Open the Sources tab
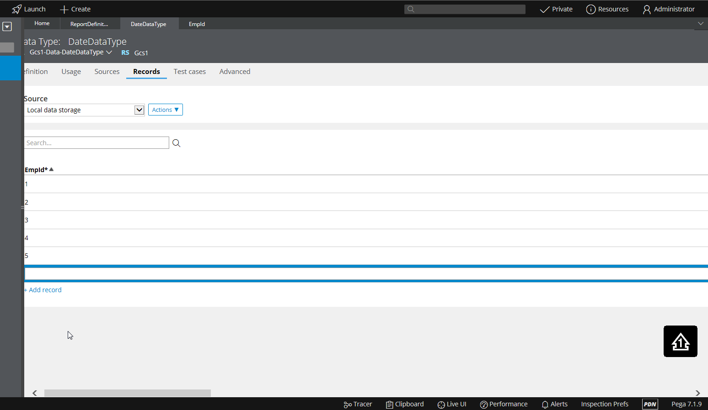Image resolution: width=708 pixels, height=410 pixels. coord(107,72)
